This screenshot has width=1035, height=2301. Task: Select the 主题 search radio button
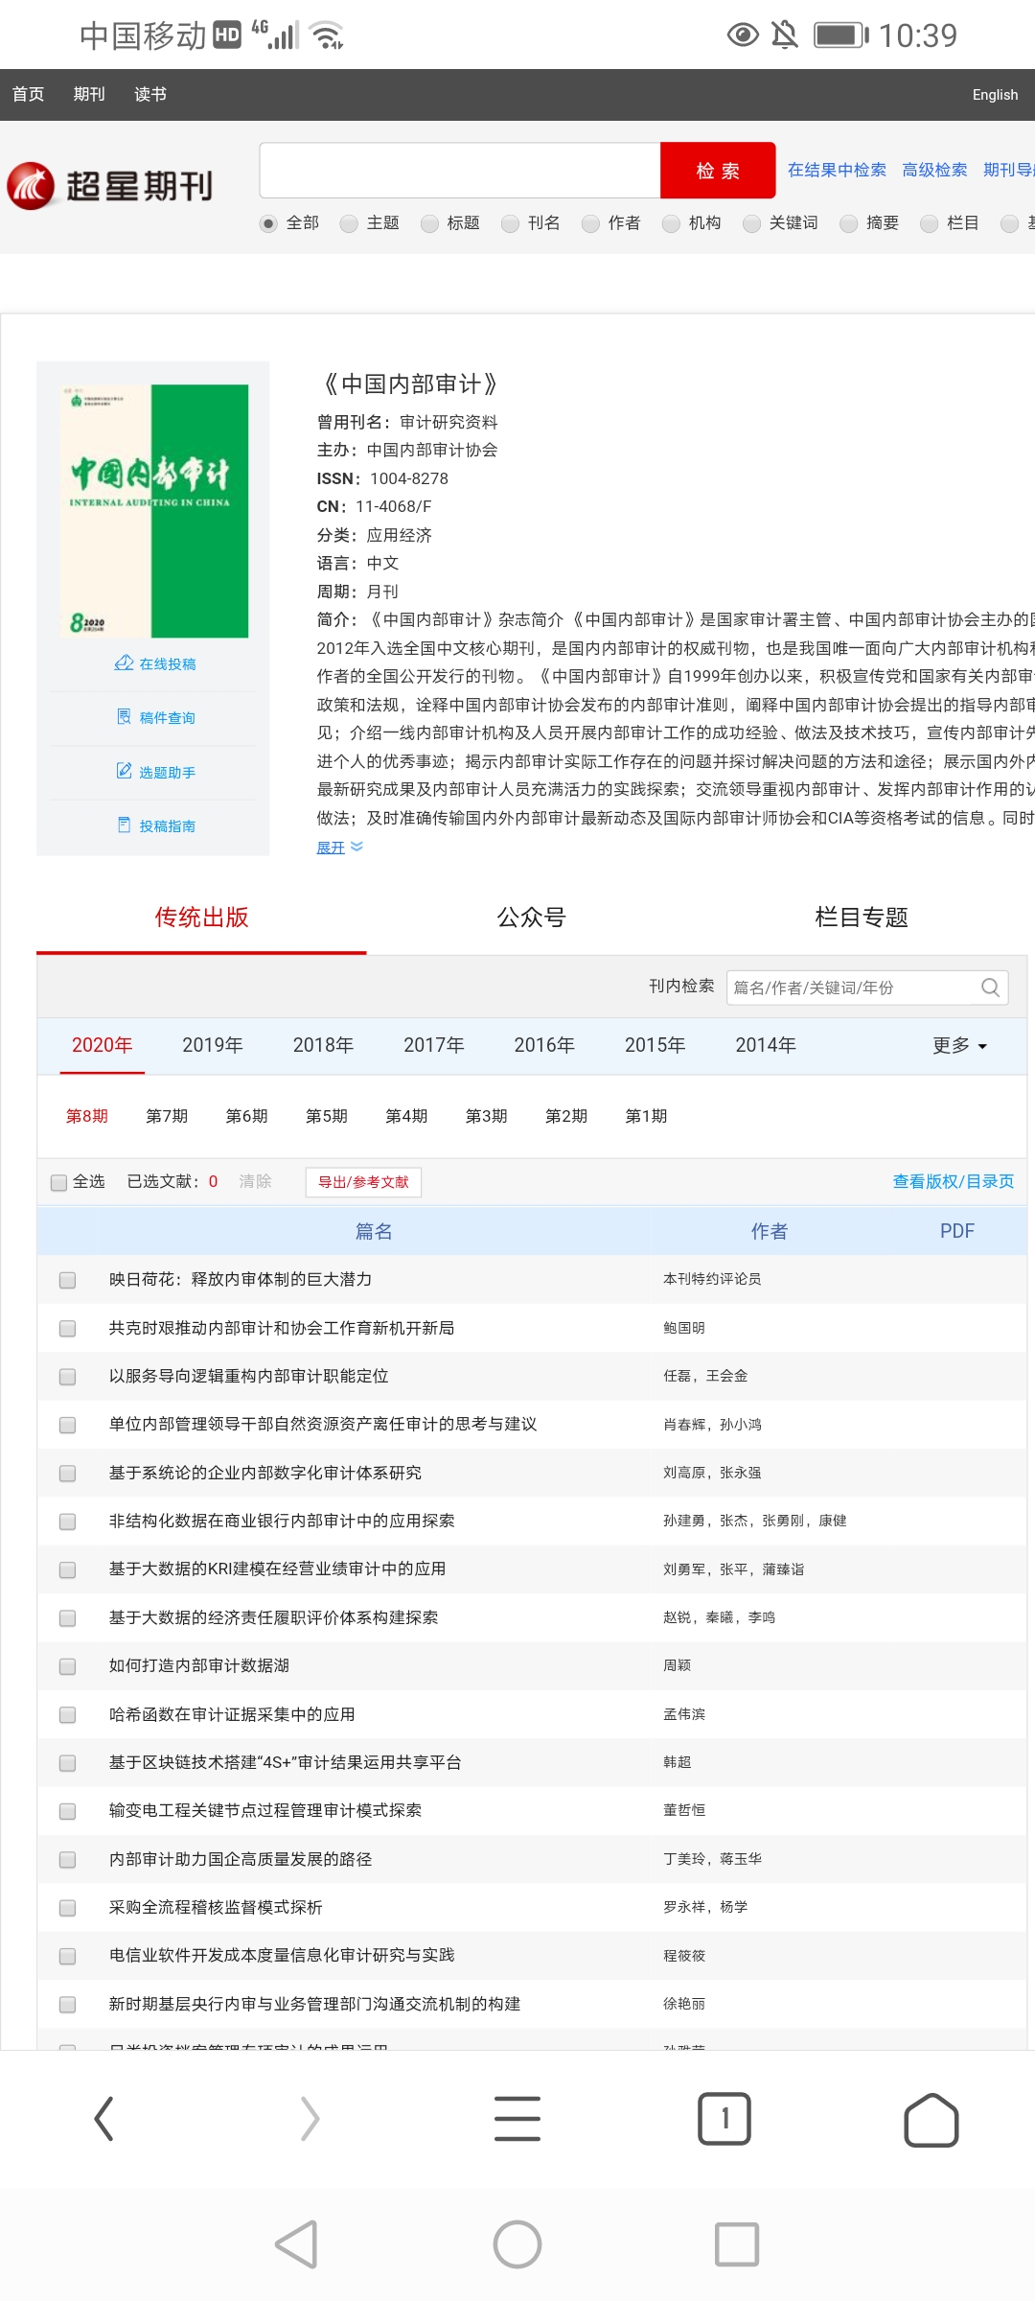tap(349, 223)
